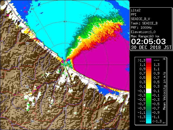This screenshot has height=130, width=173.
Task: Click the 02:05:03 timestamp
Action: point(148,41)
